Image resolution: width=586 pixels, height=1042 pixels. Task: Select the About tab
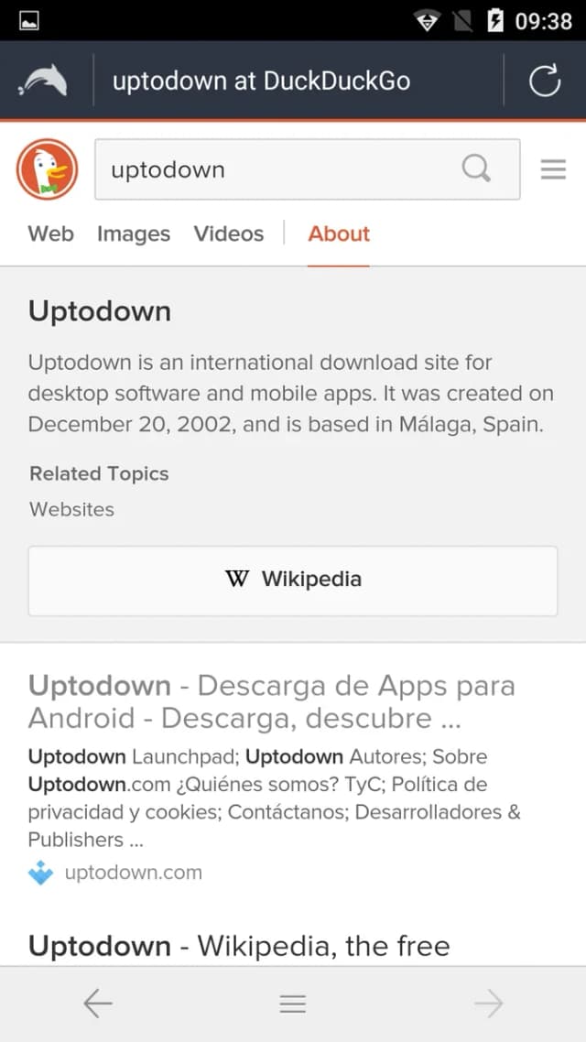pyautogui.click(x=339, y=233)
